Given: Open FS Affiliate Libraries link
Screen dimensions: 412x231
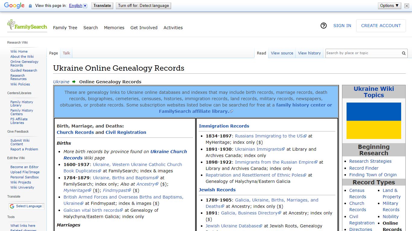Looking at the screenshot, I should point(19,121).
